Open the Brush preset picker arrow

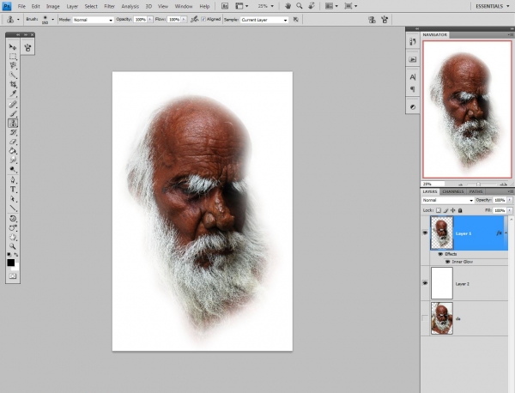pyautogui.click(x=52, y=20)
